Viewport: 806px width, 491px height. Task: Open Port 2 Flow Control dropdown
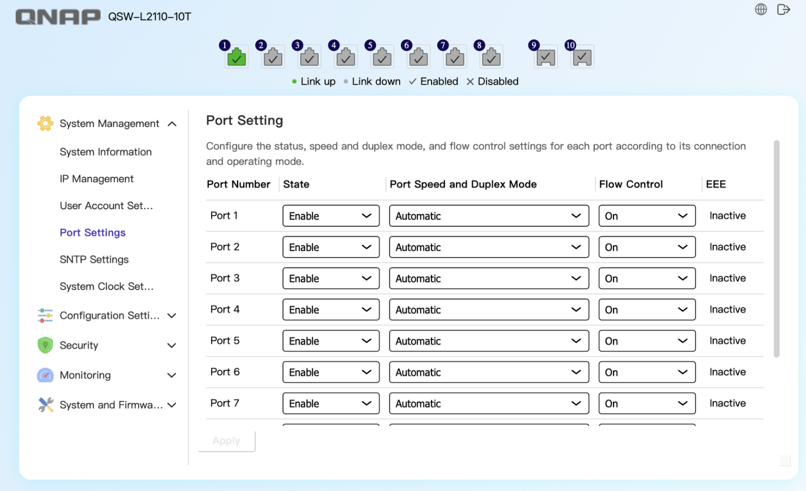(646, 247)
